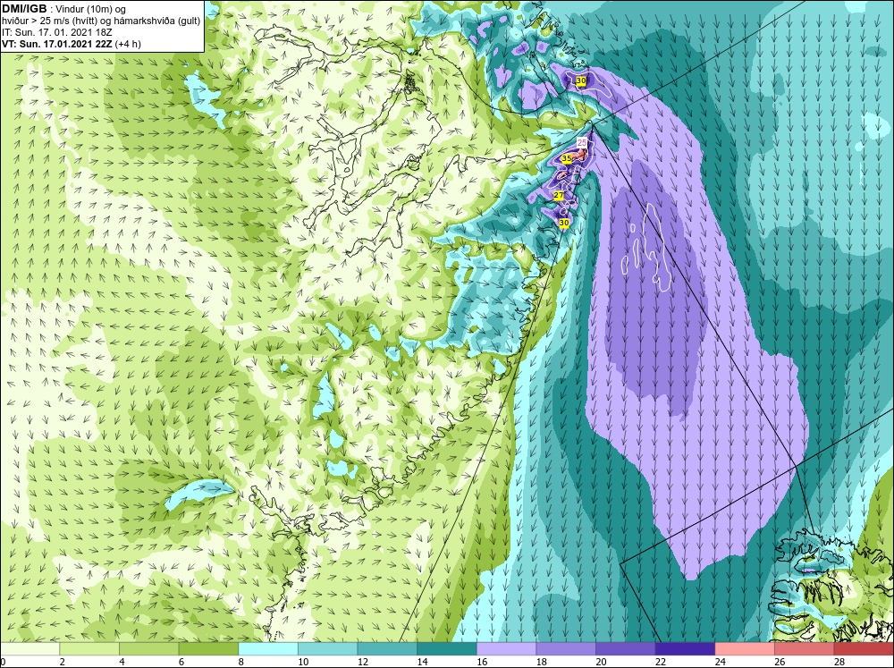This screenshot has width=894, height=668.
Task: Click the light pink 24–26 m/s legend swatch
Action: pyautogui.click(x=745, y=648)
